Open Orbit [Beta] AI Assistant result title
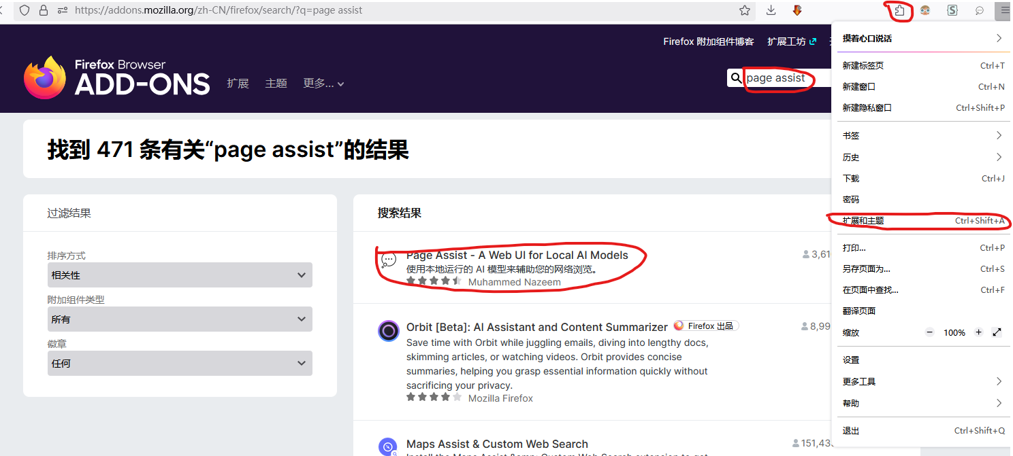Image resolution: width=1013 pixels, height=456 pixels. (537, 327)
